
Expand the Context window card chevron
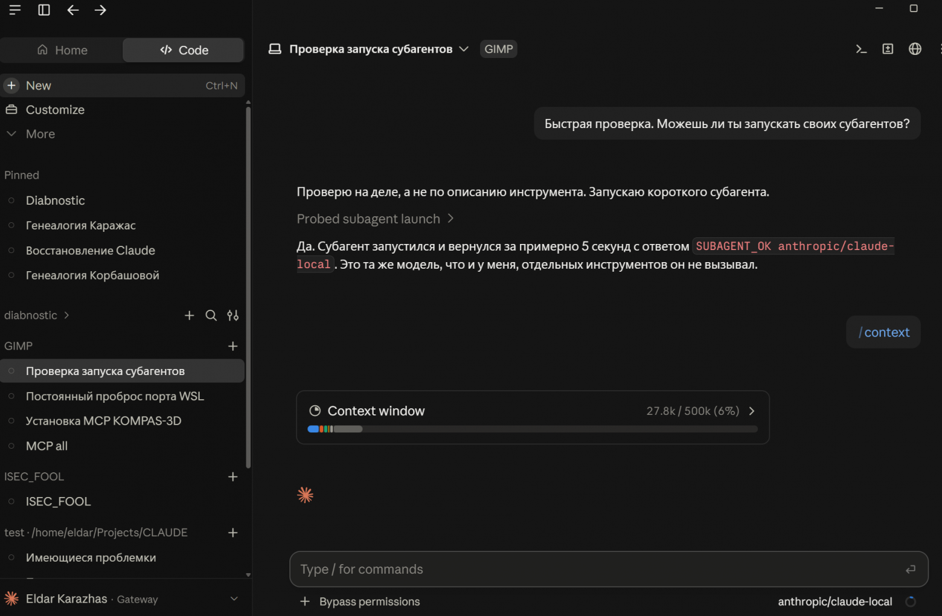752,411
